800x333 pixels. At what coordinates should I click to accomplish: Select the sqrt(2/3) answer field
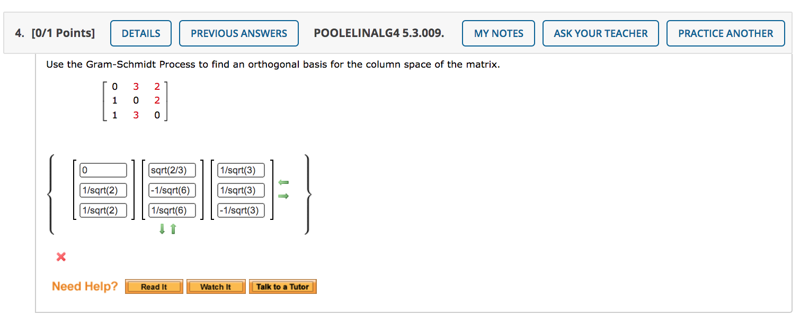click(172, 170)
